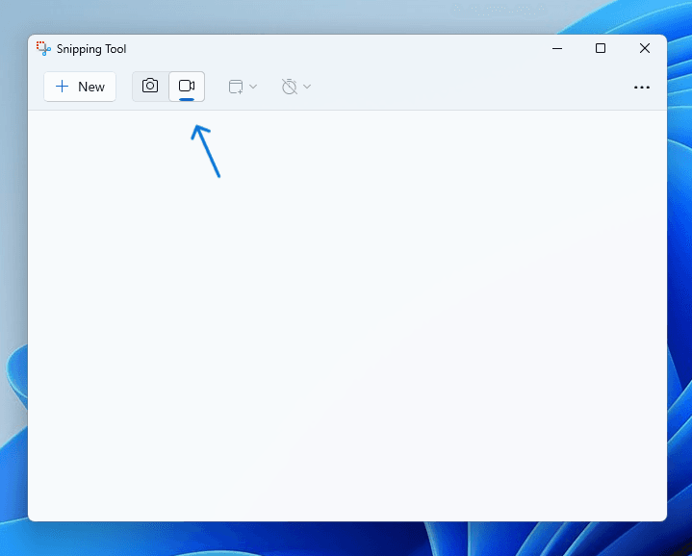The image size is (692, 556).
Task: Click blank toolbar space left of three dots
Action: [481, 87]
